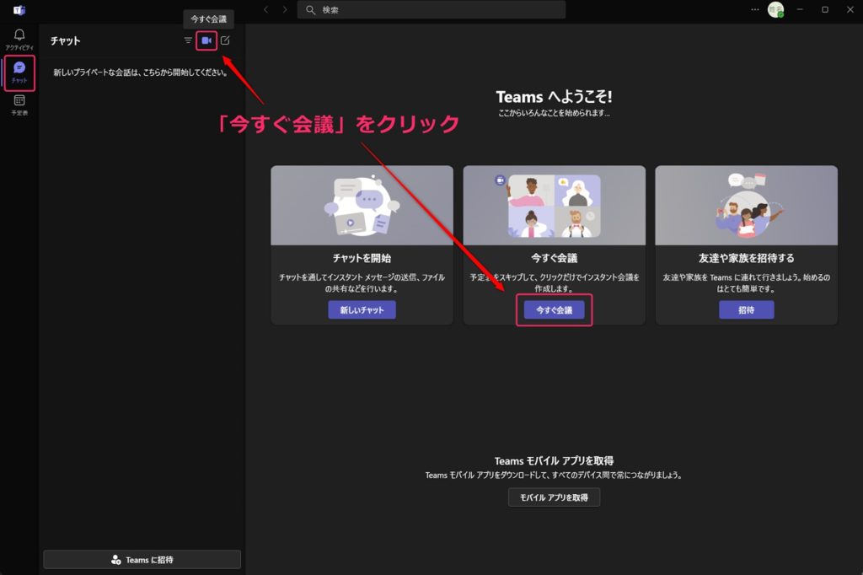Open your profile avatar menu

pyautogui.click(x=777, y=9)
